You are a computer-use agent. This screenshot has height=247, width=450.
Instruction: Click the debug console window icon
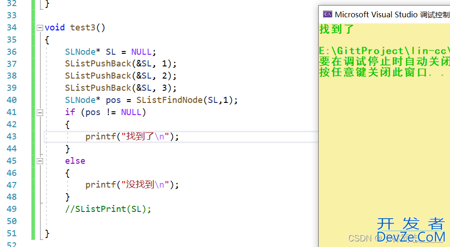coord(328,15)
